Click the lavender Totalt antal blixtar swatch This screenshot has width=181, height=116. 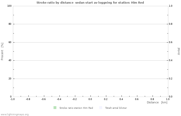pyautogui.click(x=101, y=108)
